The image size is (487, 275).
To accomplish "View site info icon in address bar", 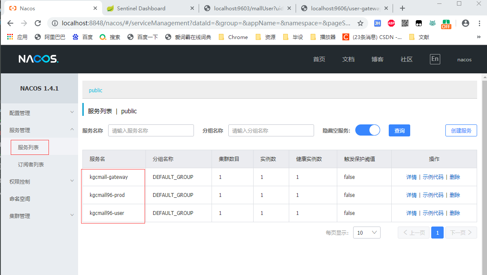I will (54, 23).
